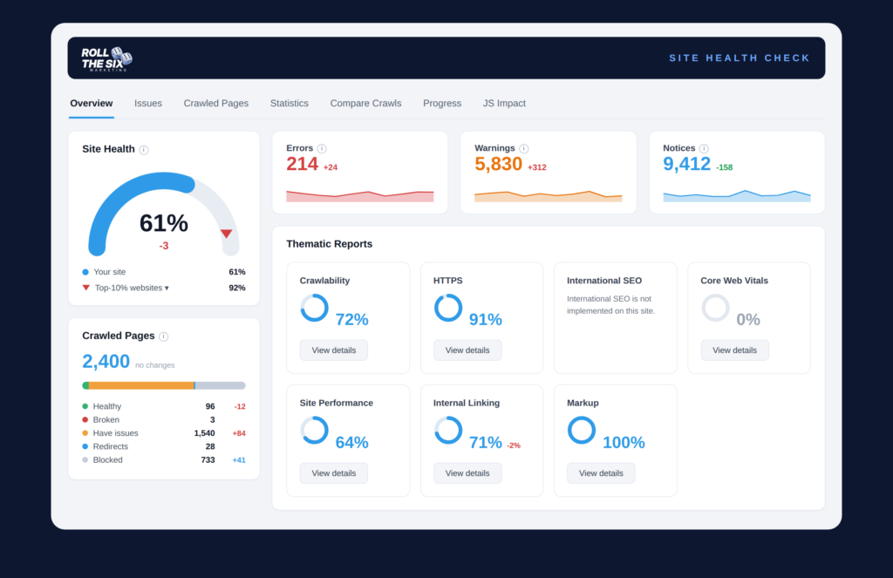Click the Core Web Vitals donut chart

pyautogui.click(x=715, y=308)
